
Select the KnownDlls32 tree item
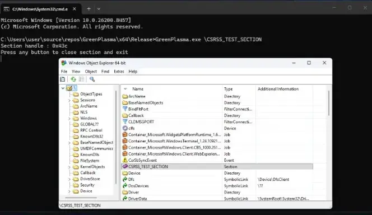click(x=91, y=136)
